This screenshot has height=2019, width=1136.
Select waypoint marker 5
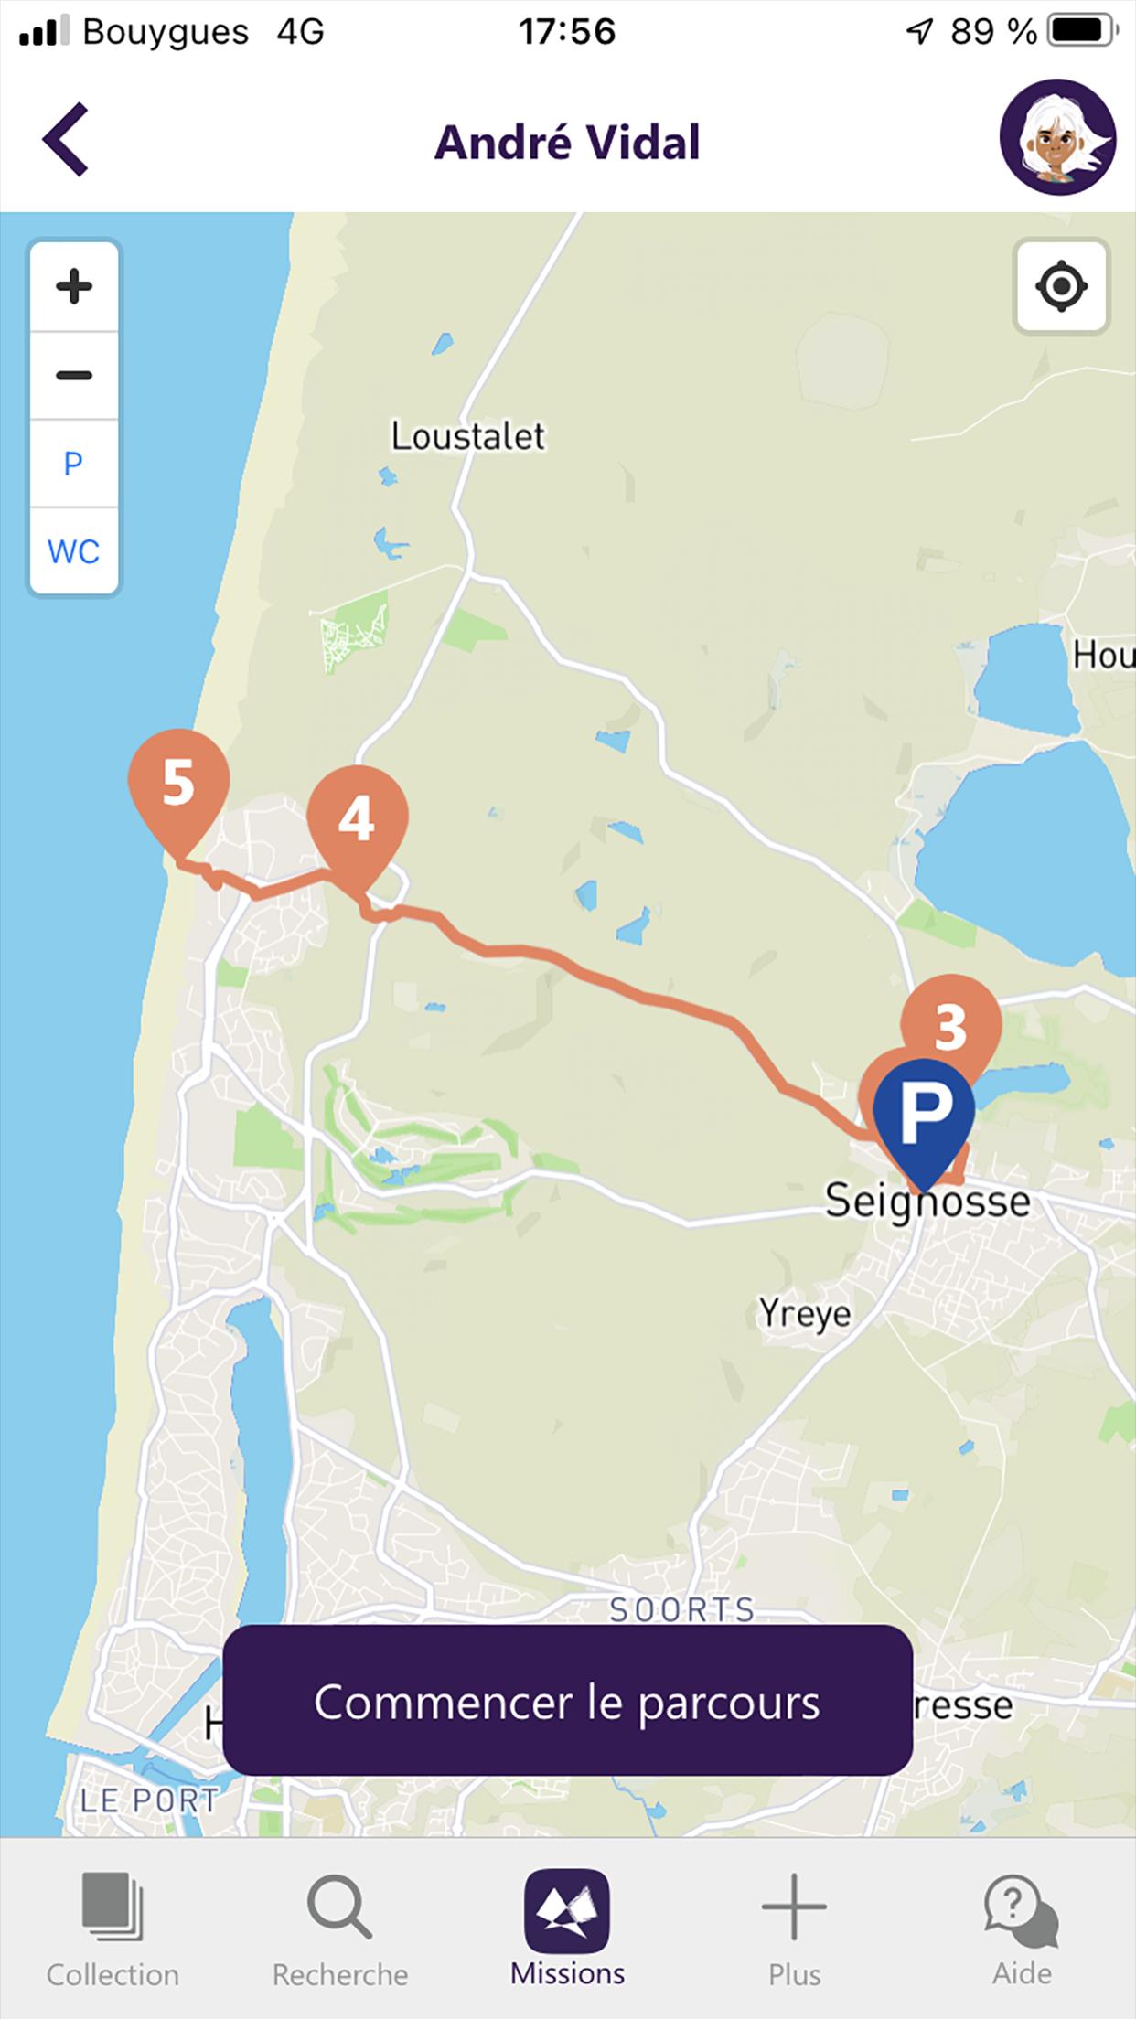click(178, 786)
